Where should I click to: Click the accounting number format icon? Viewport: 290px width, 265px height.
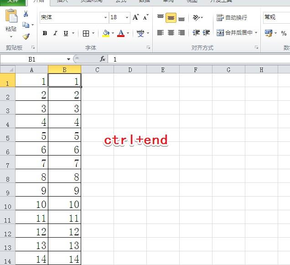point(269,33)
